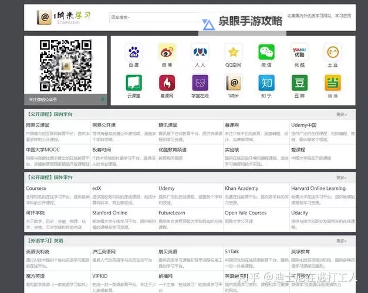The image size is (368, 293).
Task: Open the Open Yale Courses link
Action: coord(245,213)
